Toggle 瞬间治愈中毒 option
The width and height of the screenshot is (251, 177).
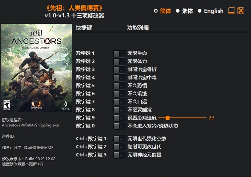(x=120, y=78)
